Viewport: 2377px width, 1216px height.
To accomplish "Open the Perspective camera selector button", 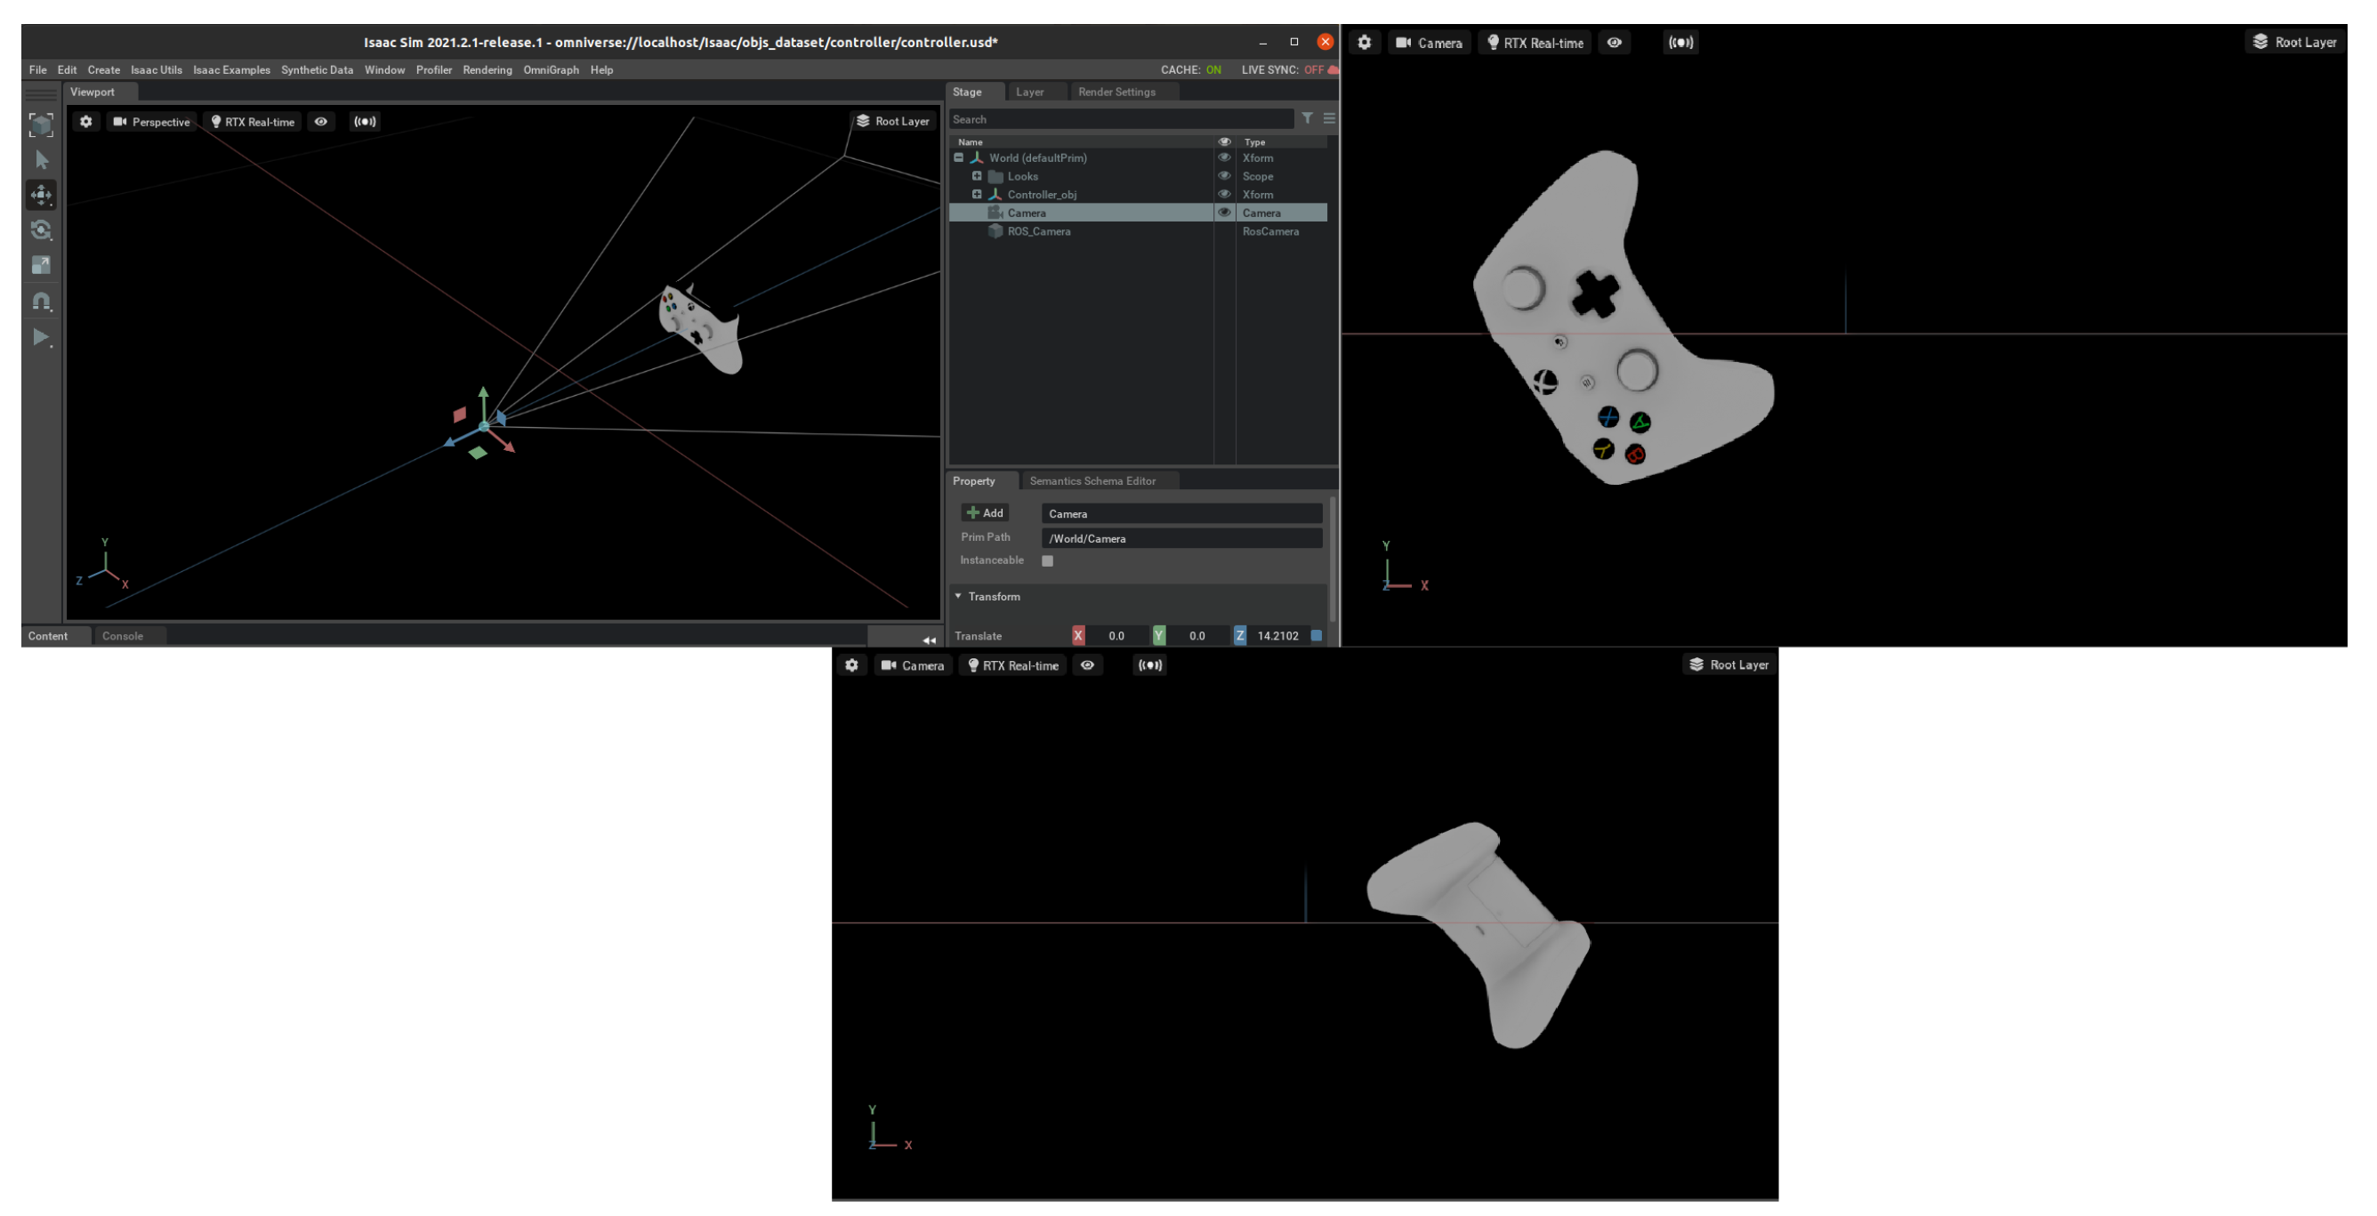I will coord(152,122).
